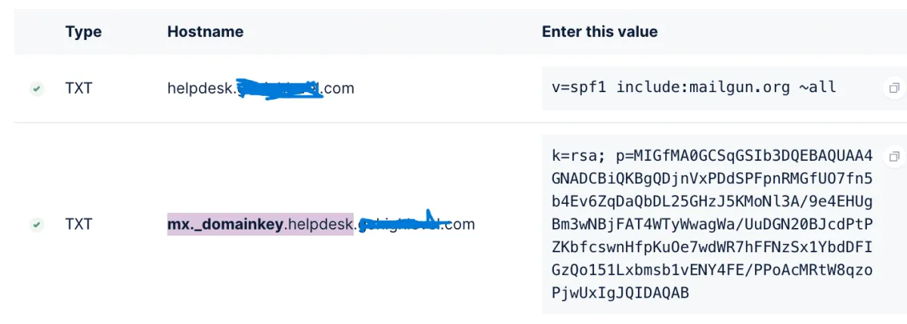Click the last line PjwUxIgJQIDAQAB of the key
This screenshot has height=324, width=907.
click(621, 292)
